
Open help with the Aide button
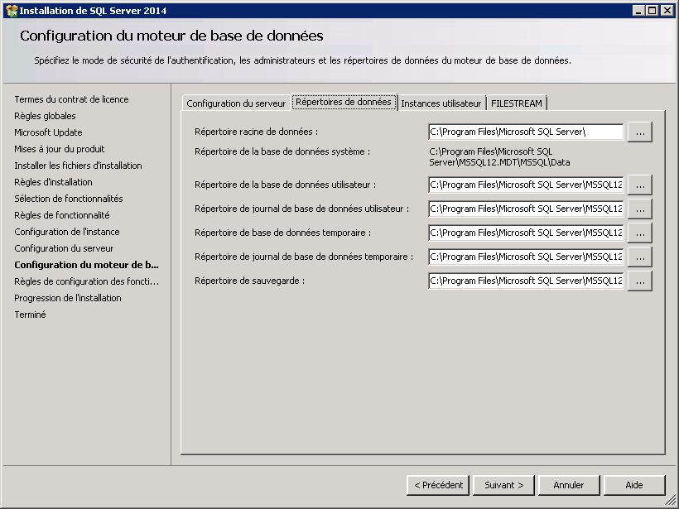coord(634,485)
